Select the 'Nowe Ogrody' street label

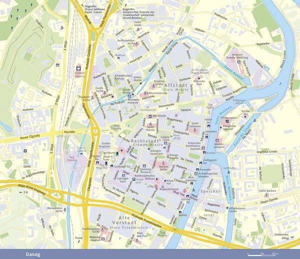(x=30, y=137)
